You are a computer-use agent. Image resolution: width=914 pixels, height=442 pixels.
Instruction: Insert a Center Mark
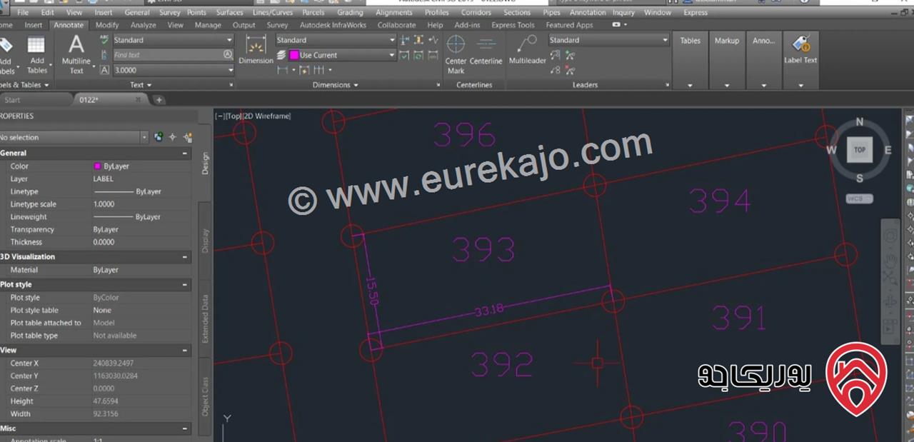click(x=456, y=56)
